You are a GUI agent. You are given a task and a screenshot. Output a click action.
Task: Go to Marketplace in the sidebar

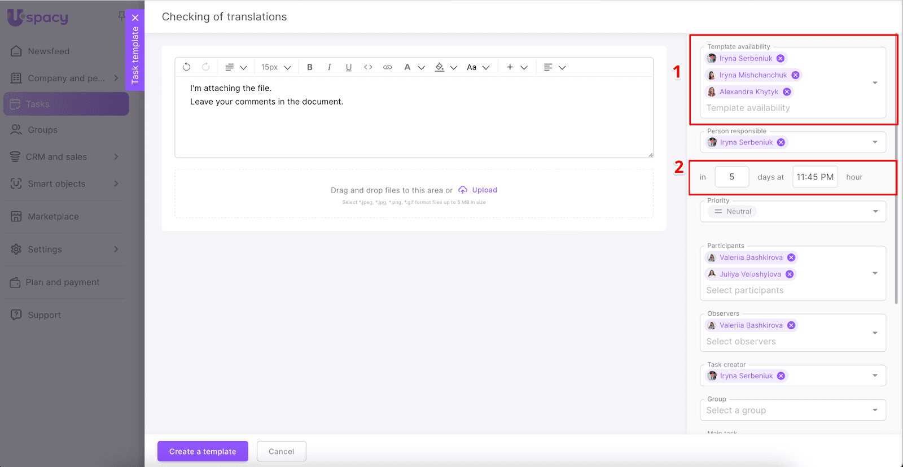coord(53,217)
